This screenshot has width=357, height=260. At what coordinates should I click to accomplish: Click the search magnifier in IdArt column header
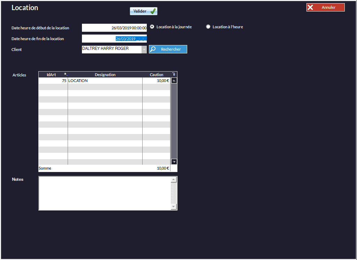click(66, 74)
